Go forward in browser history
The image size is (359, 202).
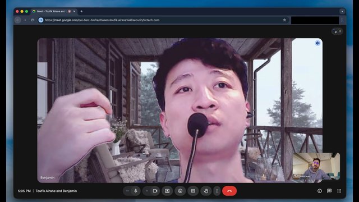click(x=25, y=20)
